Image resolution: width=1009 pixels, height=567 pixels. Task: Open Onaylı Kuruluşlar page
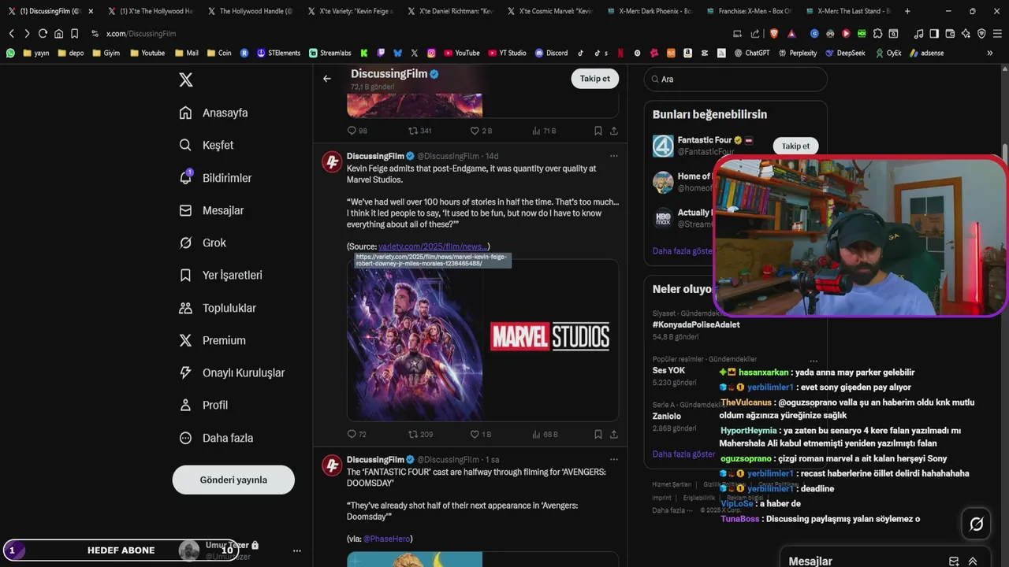[232, 372]
